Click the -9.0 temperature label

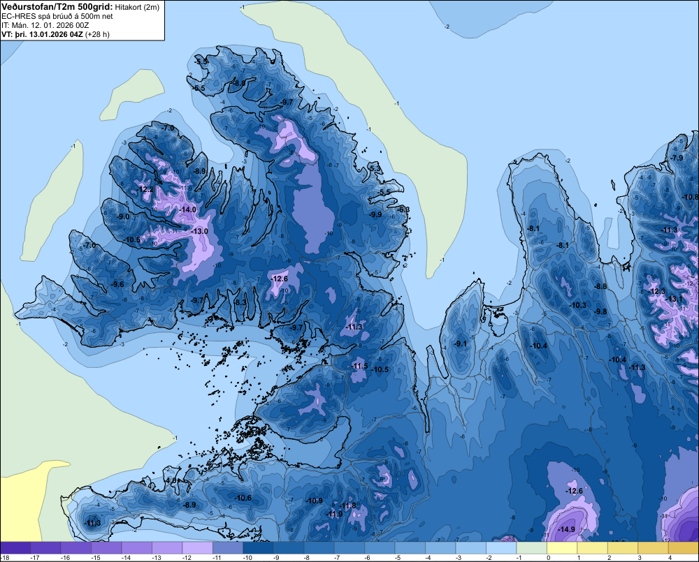(x=122, y=217)
